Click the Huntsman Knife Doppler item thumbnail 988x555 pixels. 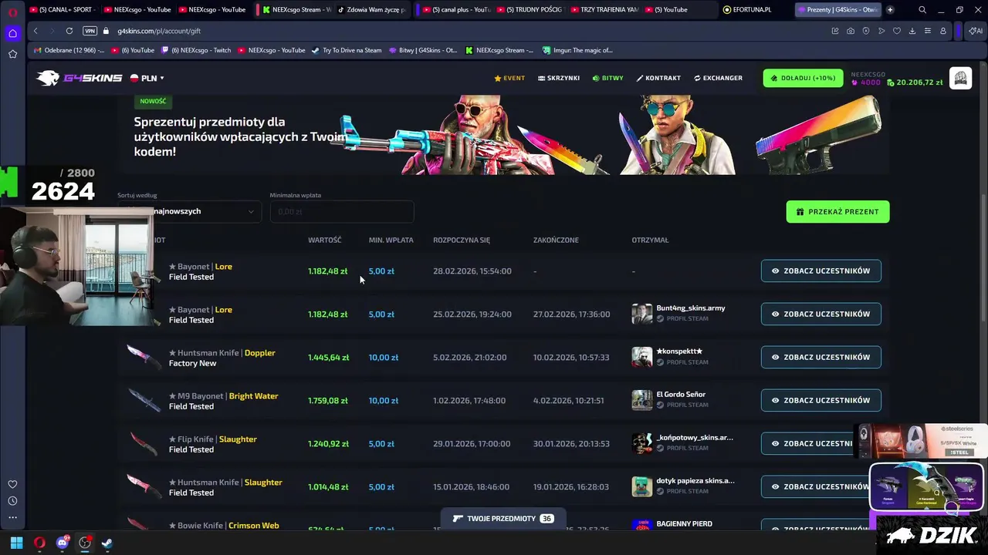pyautogui.click(x=144, y=357)
